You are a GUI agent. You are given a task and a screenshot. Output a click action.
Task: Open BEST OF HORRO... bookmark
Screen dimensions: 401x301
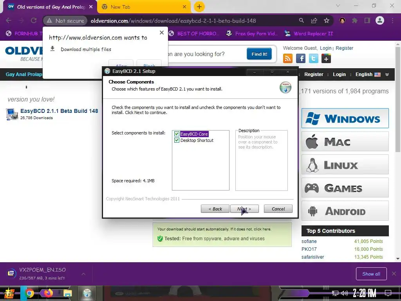click(x=194, y=34)
